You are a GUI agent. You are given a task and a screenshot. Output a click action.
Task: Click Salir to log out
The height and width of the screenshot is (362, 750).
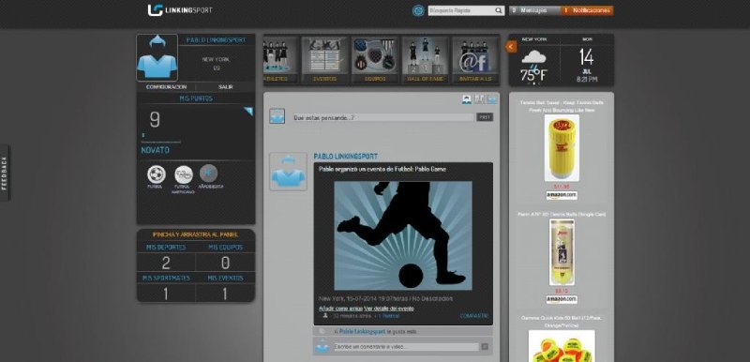click(x=225, y=87)
